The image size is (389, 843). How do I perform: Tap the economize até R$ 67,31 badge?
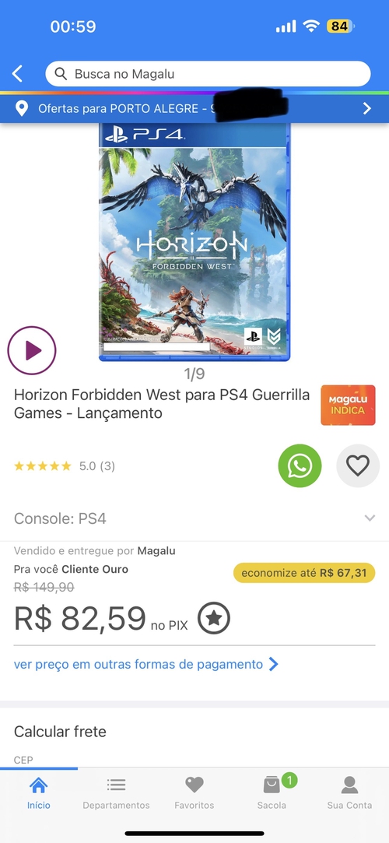point(304,573)
